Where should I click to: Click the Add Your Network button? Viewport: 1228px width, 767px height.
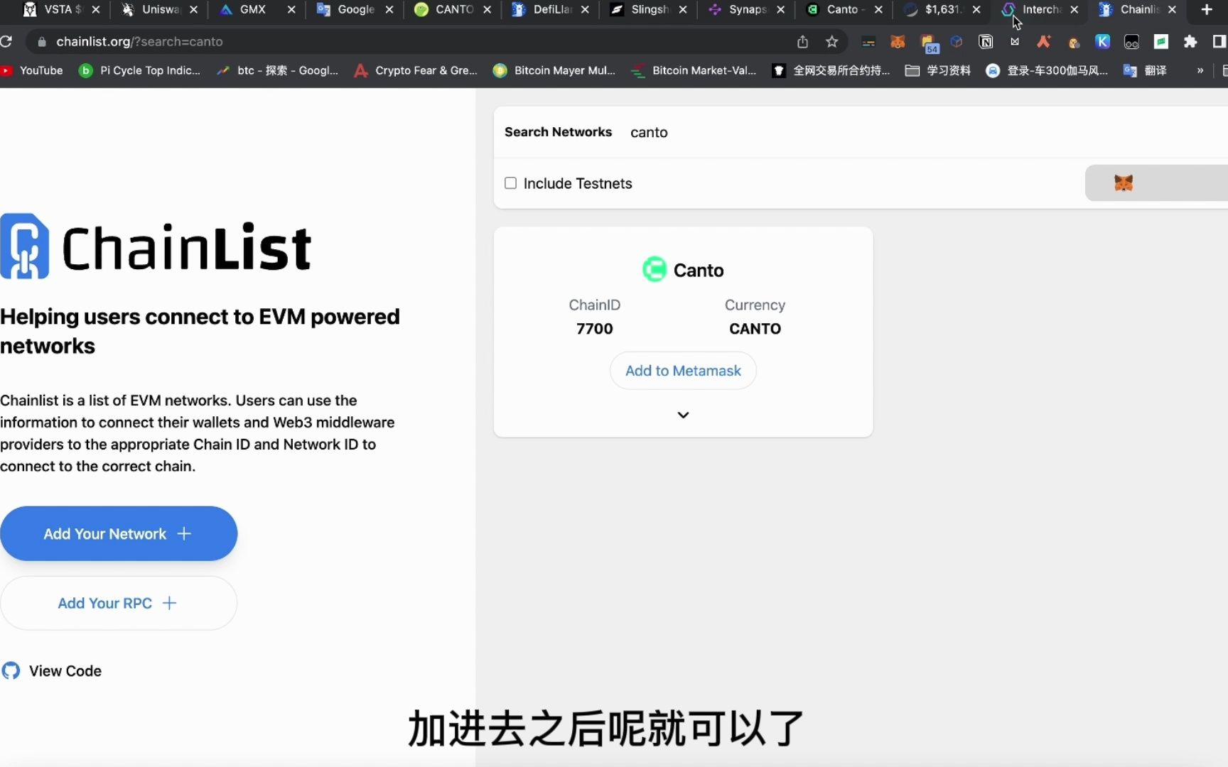coord(118,533)
